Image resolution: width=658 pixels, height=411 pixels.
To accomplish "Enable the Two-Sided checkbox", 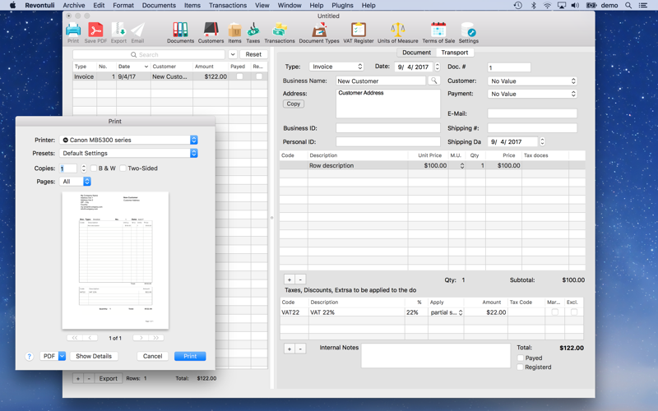I will [123, 169].
